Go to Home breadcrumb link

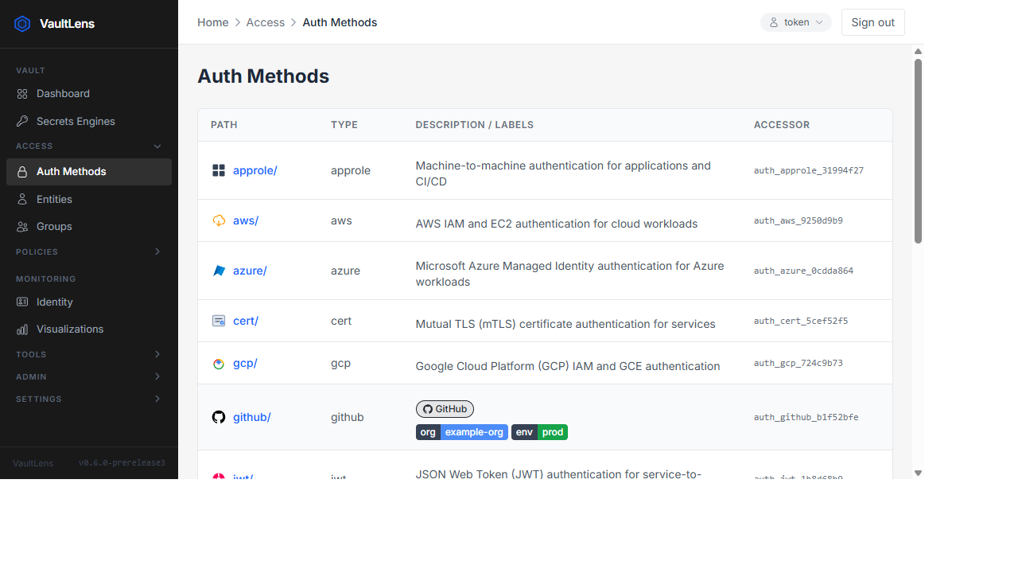pos(213,22)
